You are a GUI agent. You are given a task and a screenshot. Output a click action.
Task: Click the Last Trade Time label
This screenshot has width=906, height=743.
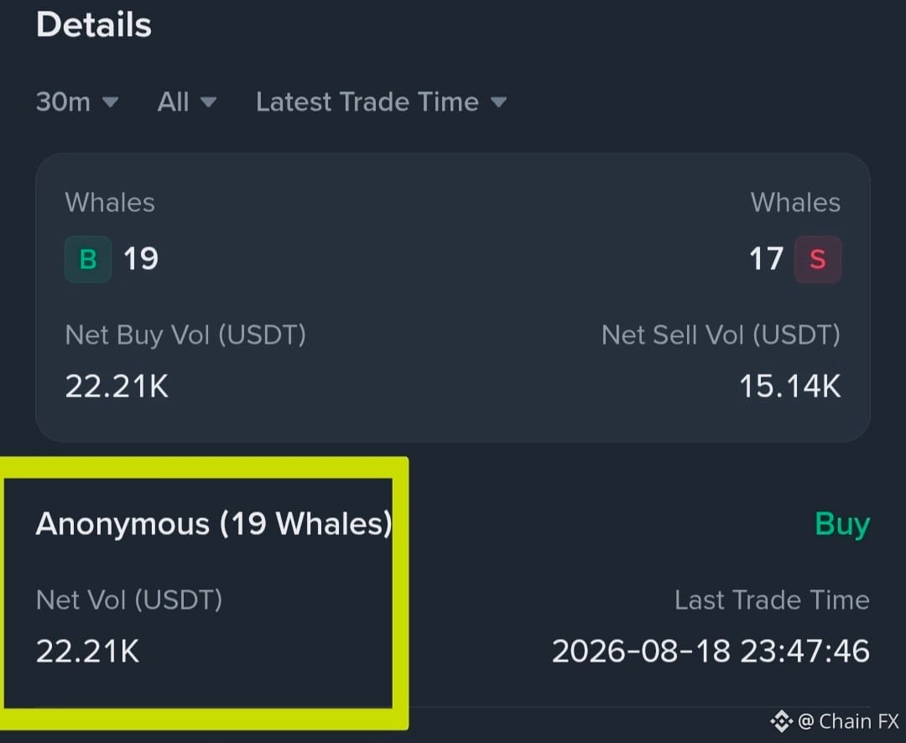[x=772, y=600]
